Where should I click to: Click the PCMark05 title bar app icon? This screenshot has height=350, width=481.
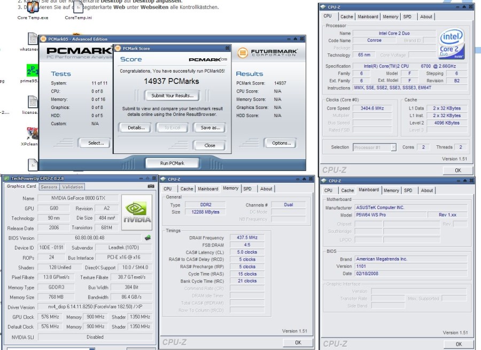[x=43, y=39]
